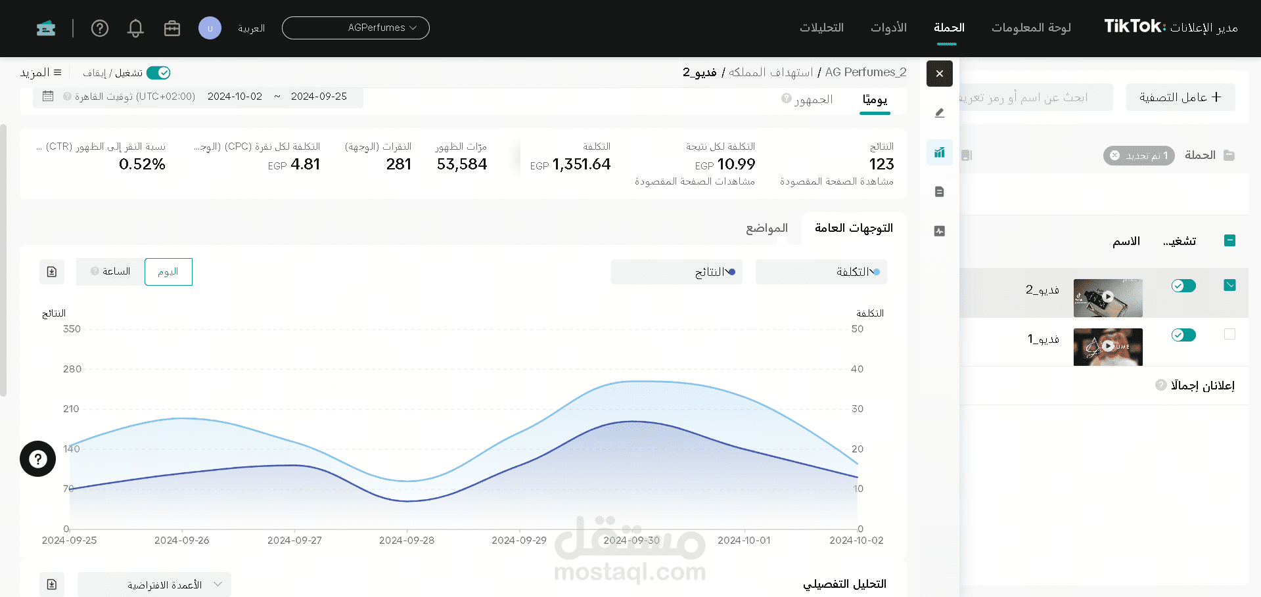
Task: Click the cost value 1,351.64
Action: point(582,164)
